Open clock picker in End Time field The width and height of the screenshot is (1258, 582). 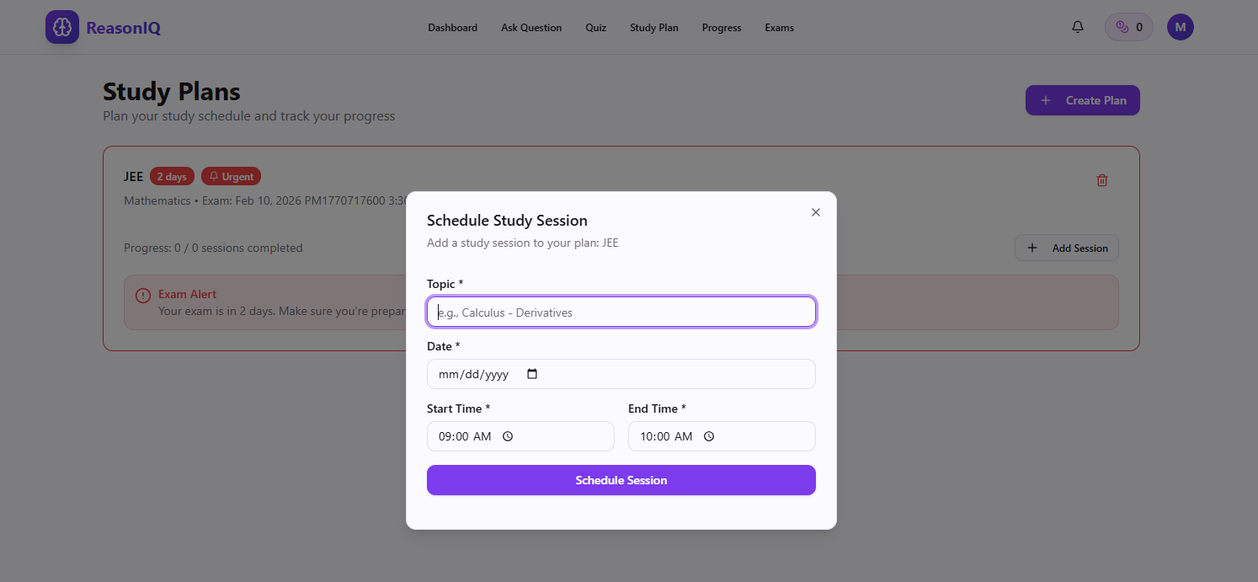(x=709, y=436)
